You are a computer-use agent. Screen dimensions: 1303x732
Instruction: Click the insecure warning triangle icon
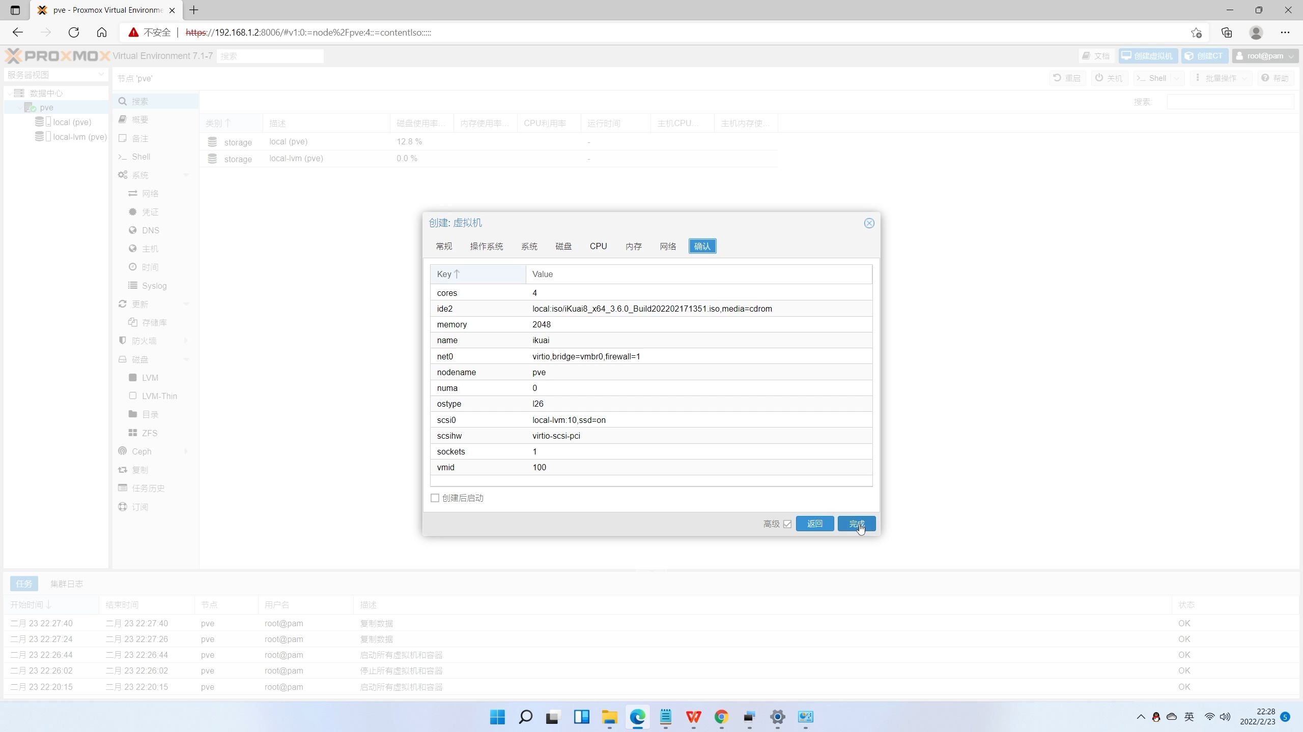click(x=133, y=33)
